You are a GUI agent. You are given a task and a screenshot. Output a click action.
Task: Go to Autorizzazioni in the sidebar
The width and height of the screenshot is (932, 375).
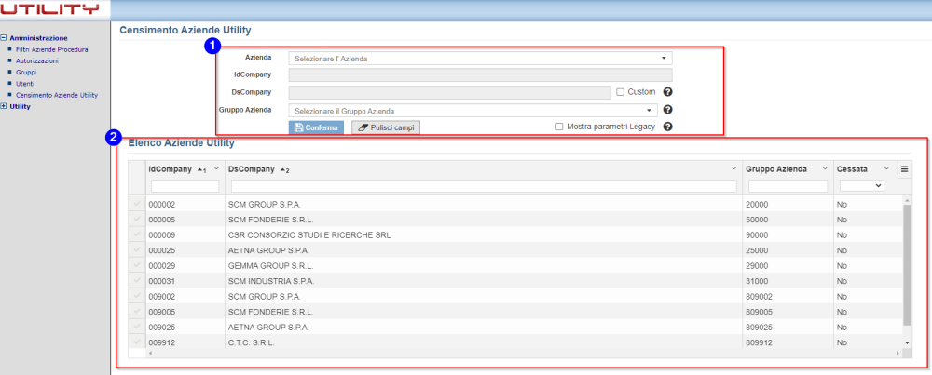(x=37, y=60)
